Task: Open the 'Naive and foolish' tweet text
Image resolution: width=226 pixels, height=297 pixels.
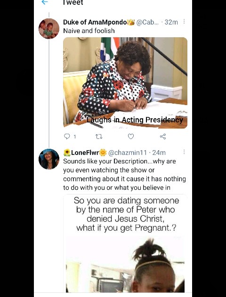Action: pos(89,31)
